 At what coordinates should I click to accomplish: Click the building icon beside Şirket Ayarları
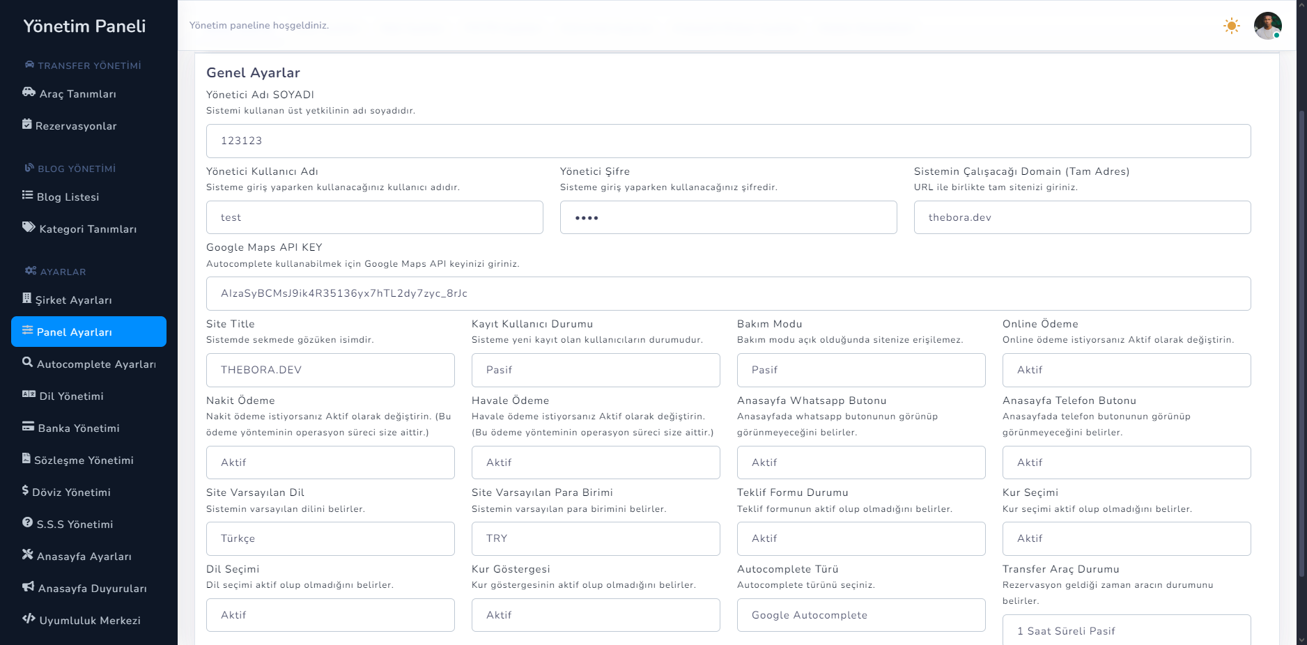point(27,298)
